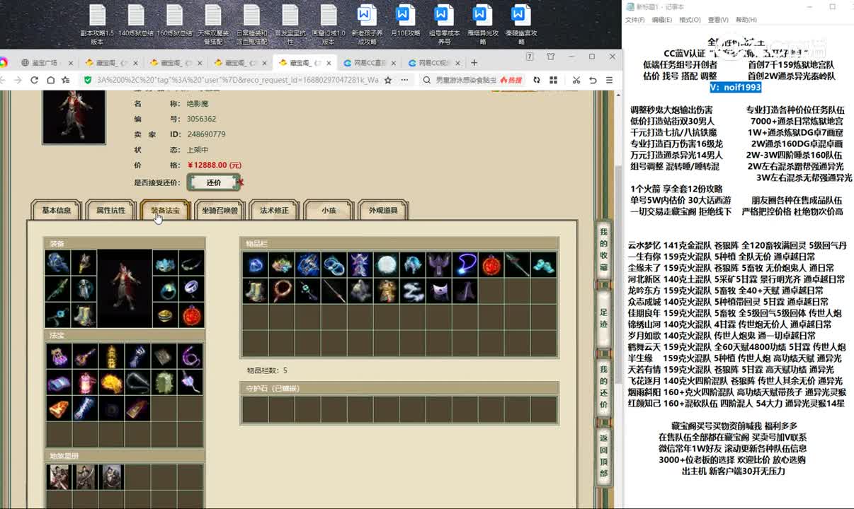Image resolution: width=854 pixels, height=509 pixels.
Task: Switch to 装备法宝 tab
Action: coord(165,211)
